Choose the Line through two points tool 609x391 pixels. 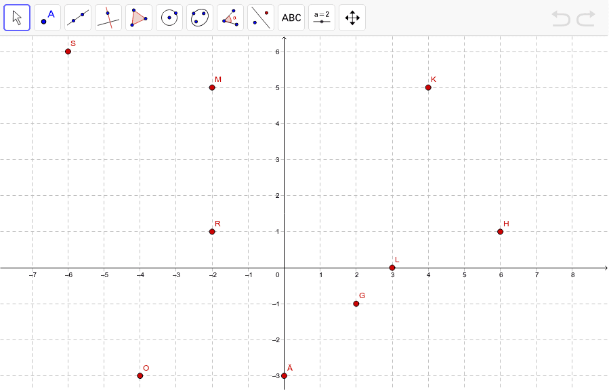point(78,18)
